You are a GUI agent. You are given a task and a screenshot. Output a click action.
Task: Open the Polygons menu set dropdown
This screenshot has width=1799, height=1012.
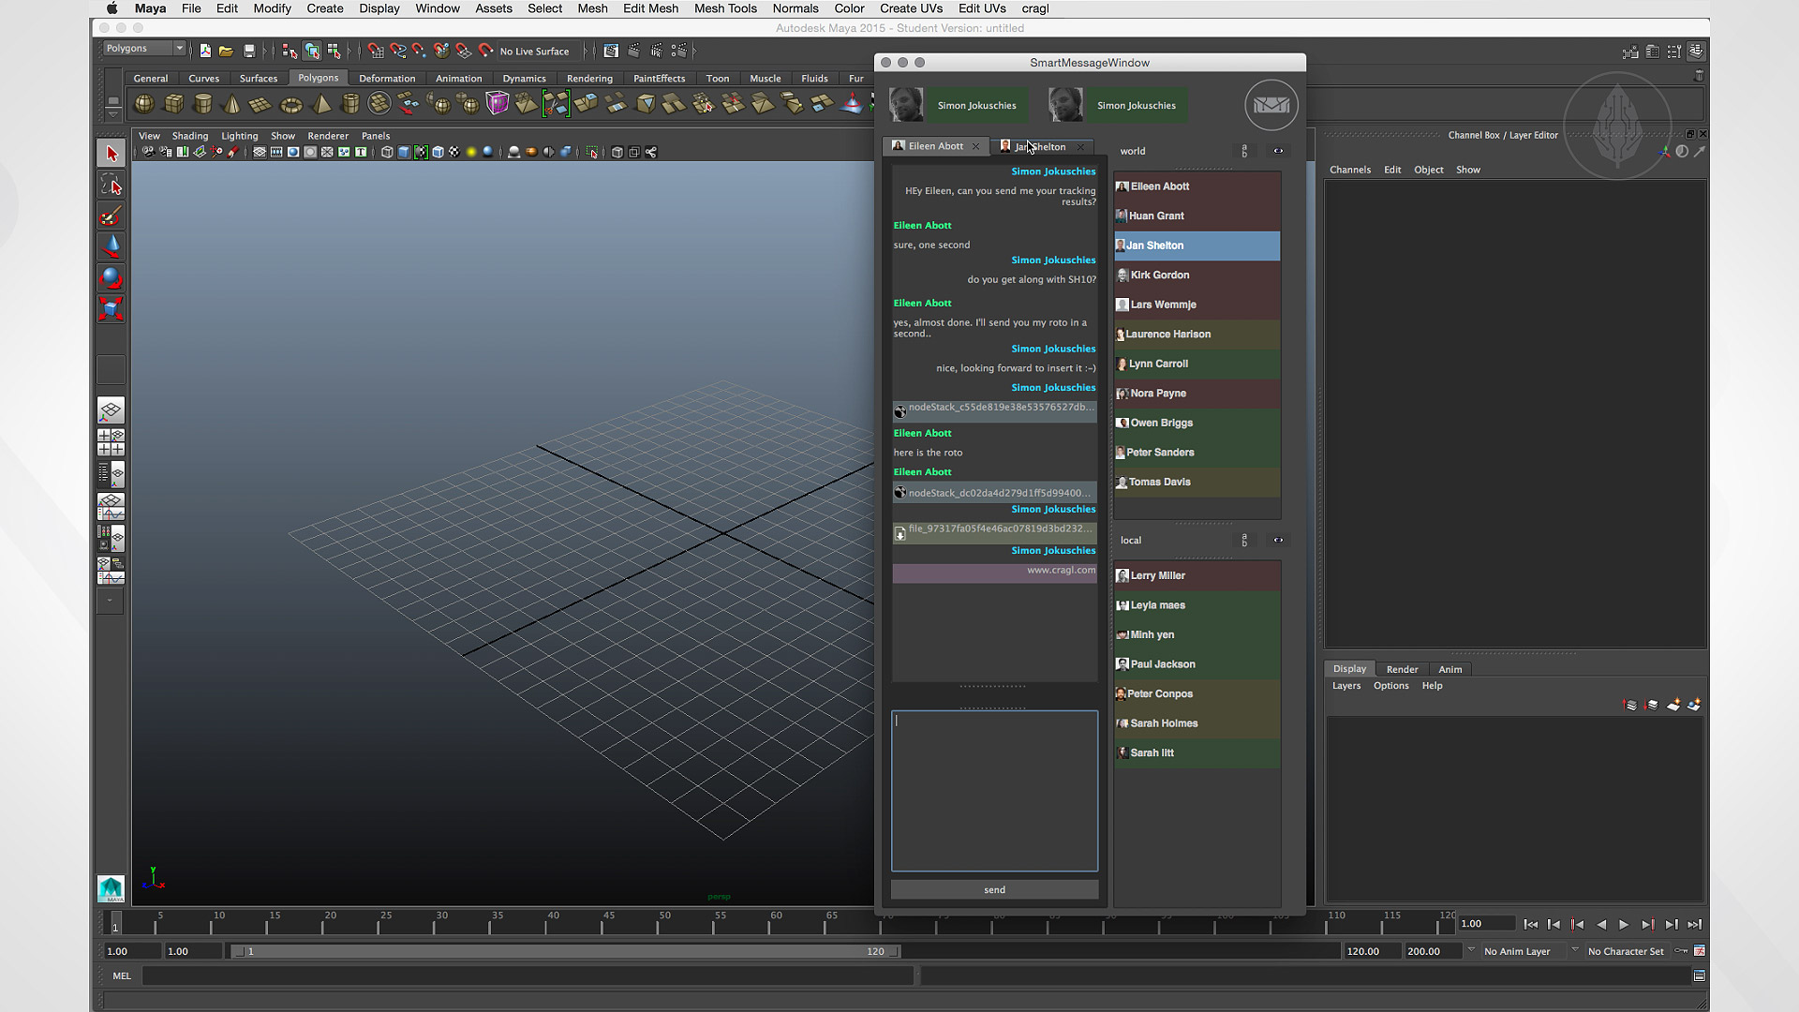pos(144,49)
